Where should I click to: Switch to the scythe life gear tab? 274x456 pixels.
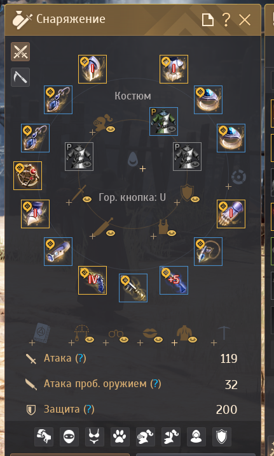click(x=20, y=77)
